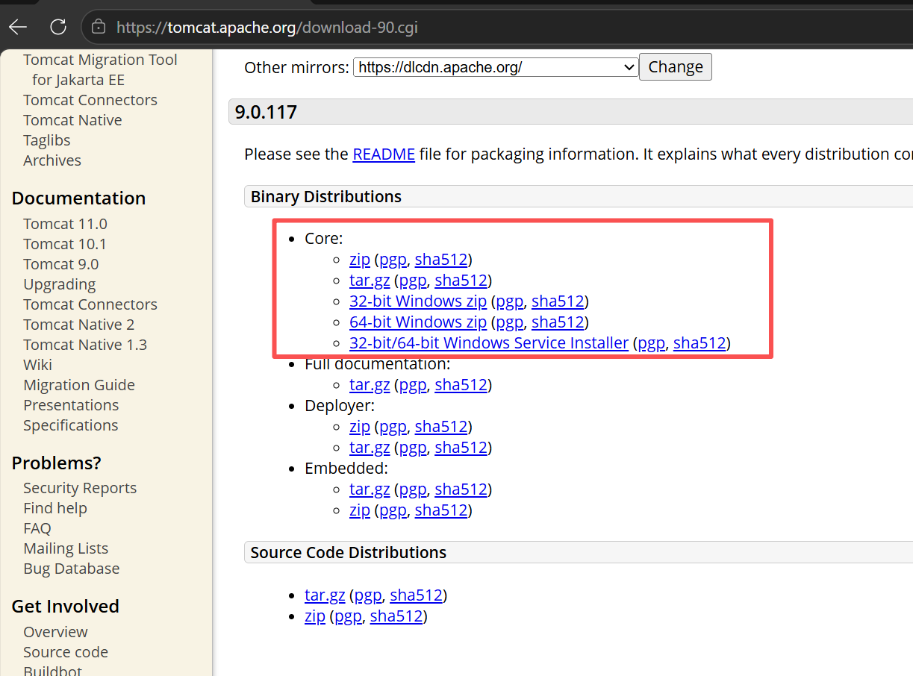Open sha512 for Full documentation tar.gz
Viewport: 913px width, 676px height.
pyautogui.click(x=461, y=385)
